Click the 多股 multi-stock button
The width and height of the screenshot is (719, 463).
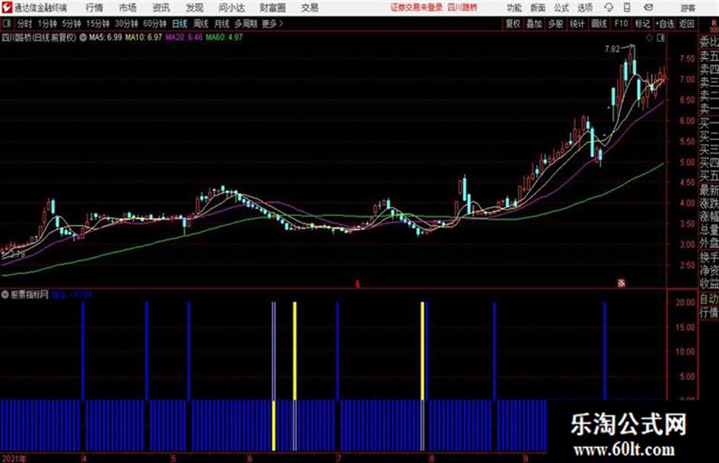coord(555,24)
